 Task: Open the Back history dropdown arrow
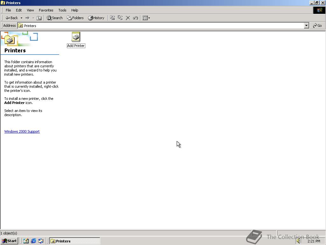tap(21, 18)
